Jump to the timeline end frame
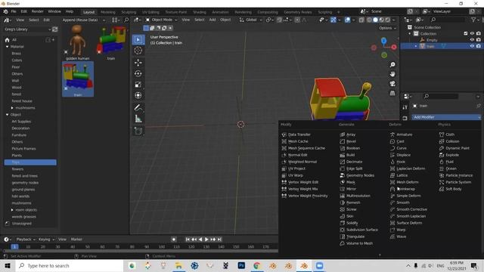Viewport: 484px width, 272px height. pos(219,240)
